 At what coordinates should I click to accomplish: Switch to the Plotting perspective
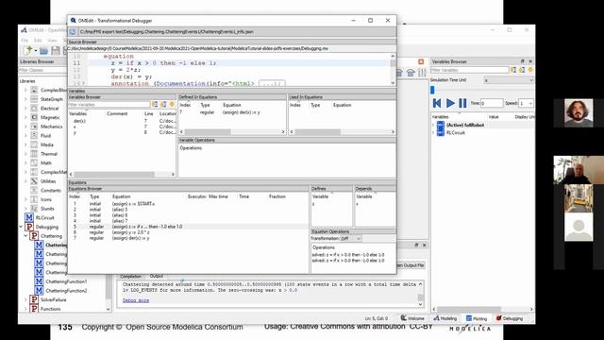pos(477,318)
